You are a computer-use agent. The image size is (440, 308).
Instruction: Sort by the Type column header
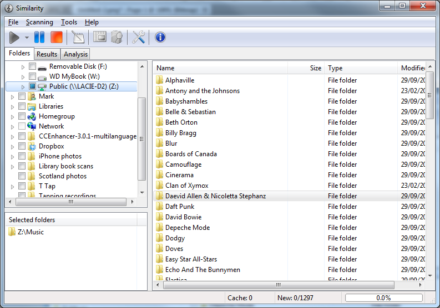361,68
